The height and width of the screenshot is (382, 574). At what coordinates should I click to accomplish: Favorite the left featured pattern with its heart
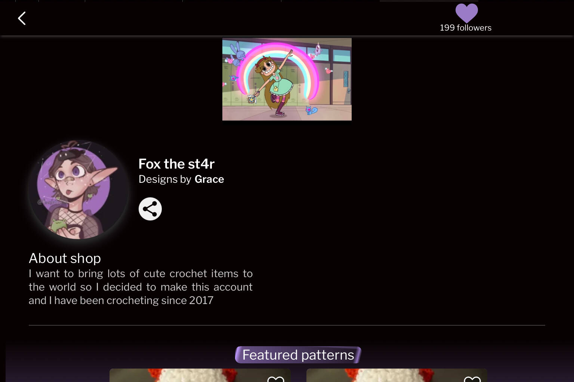pyautogui.click(x=276, y=379)
